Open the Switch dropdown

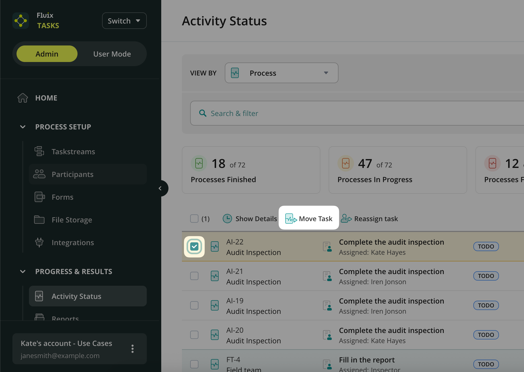(124, 21)
